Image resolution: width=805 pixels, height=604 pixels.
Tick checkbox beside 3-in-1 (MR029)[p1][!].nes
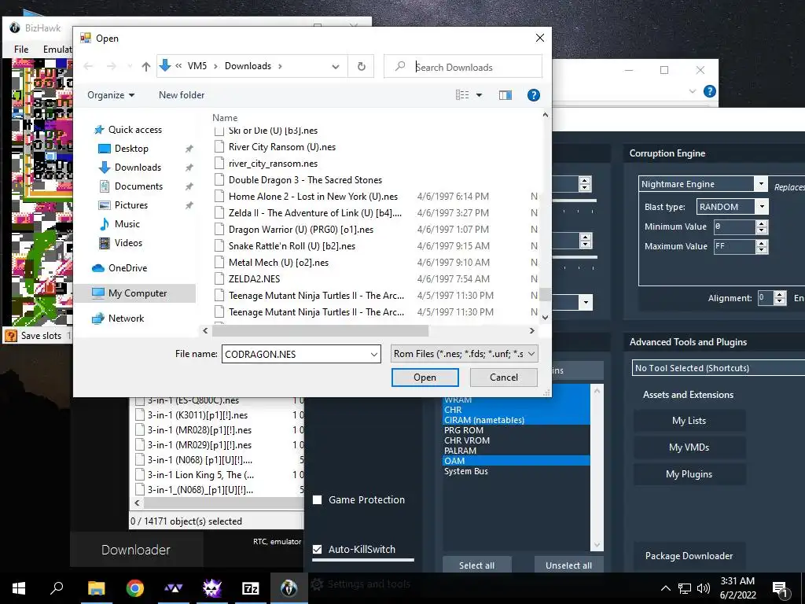[x=140, y=445]
